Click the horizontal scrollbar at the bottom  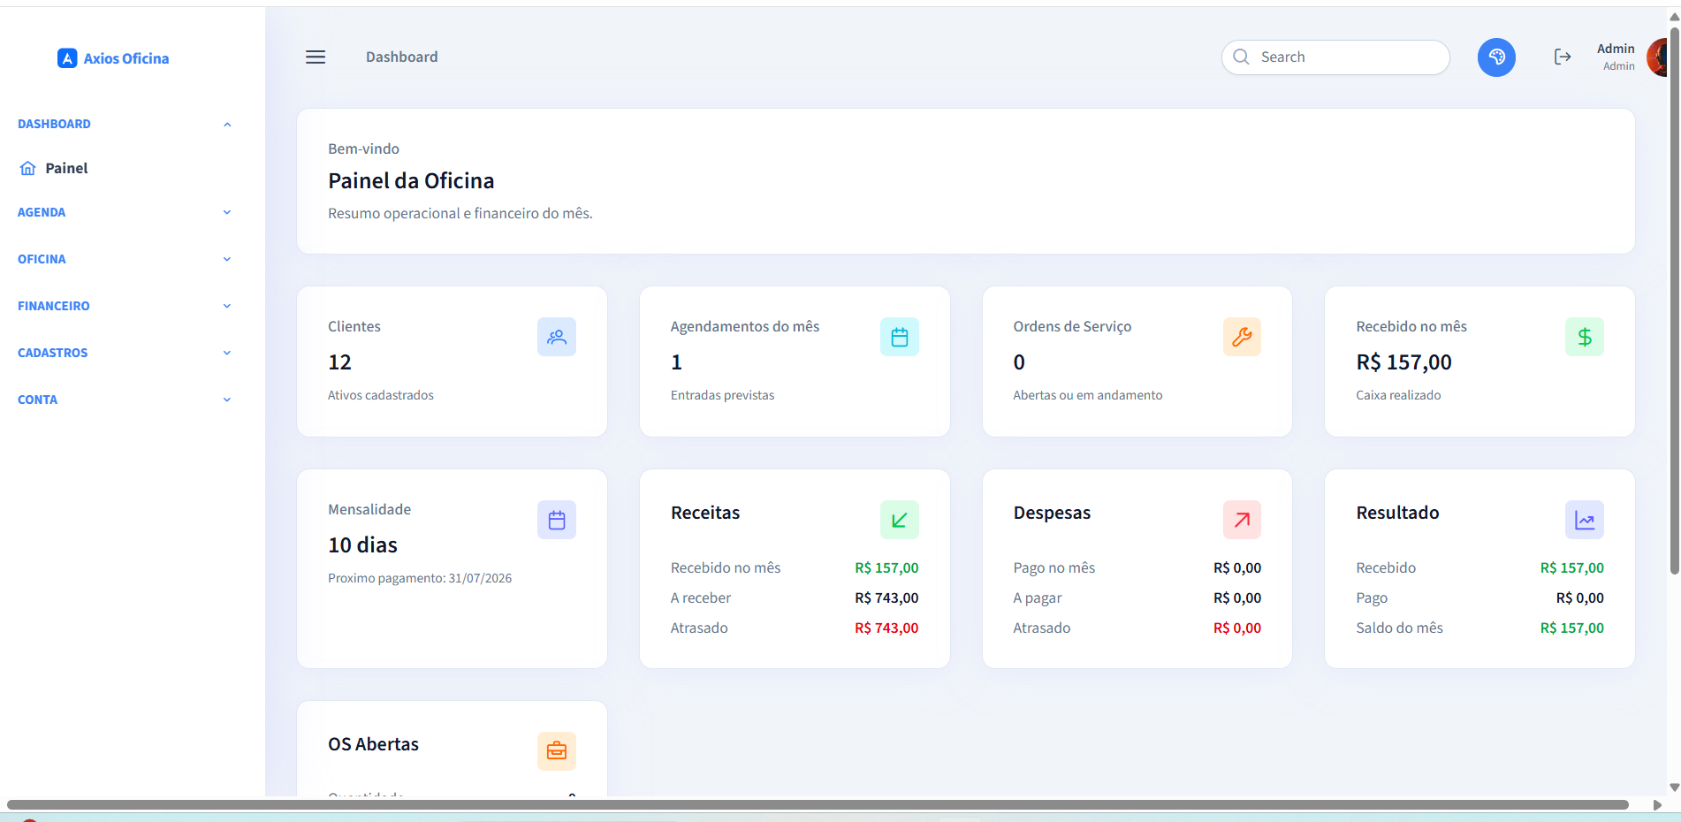click(x=818, y=804)
